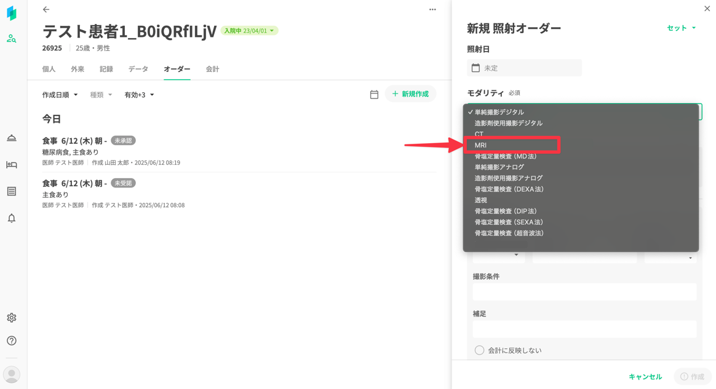Open the list document icon in sidebar
This screenshot has height=389, width=716.
(12, 191)
